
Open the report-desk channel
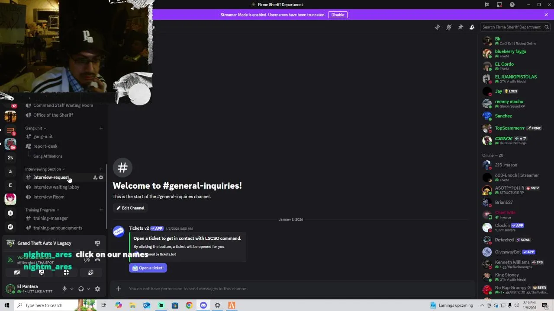[x=64, y=146]
